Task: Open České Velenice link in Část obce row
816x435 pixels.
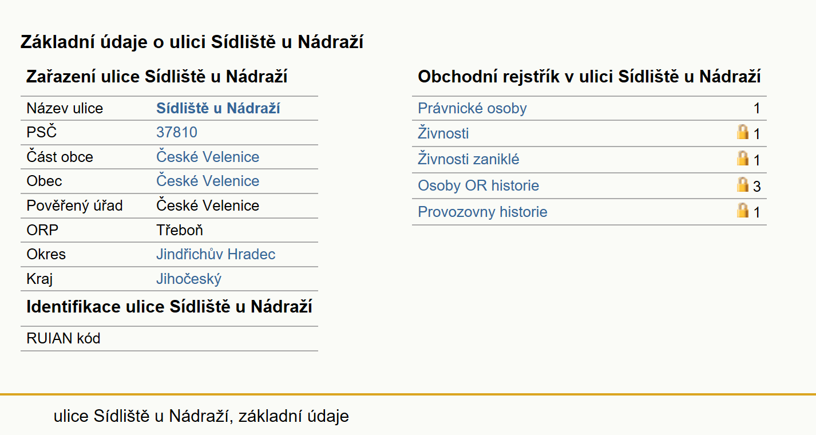Action: [208, 157]
